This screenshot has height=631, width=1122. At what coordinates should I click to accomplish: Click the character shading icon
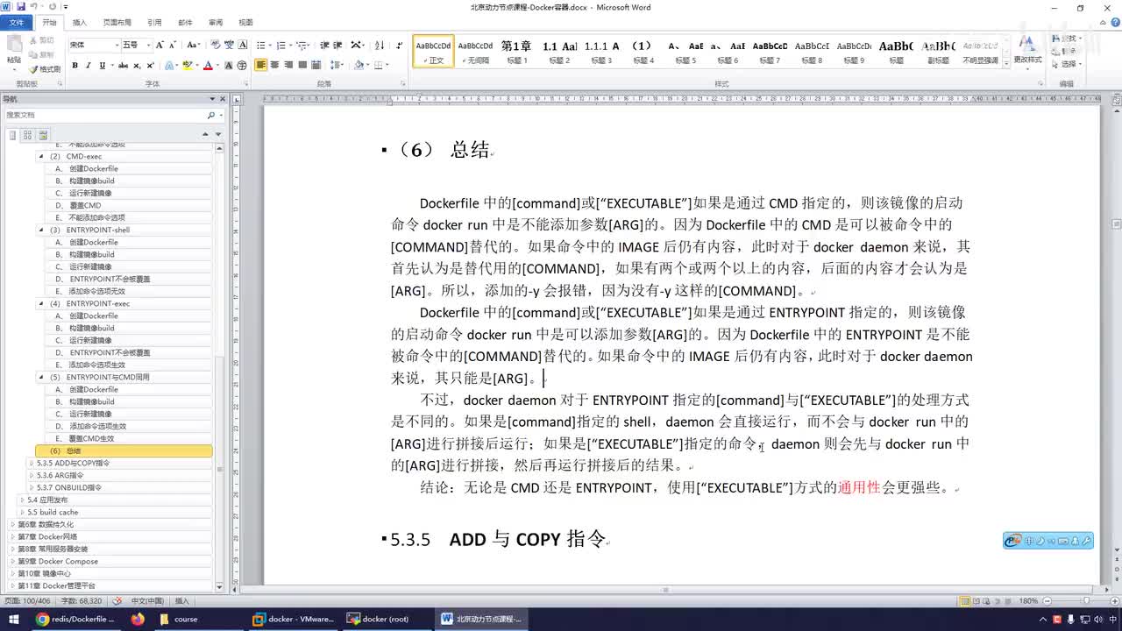pos(228,65)
